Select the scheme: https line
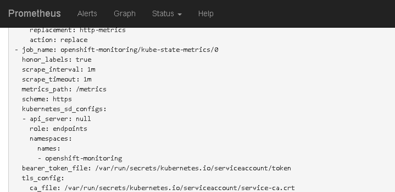 47,99
